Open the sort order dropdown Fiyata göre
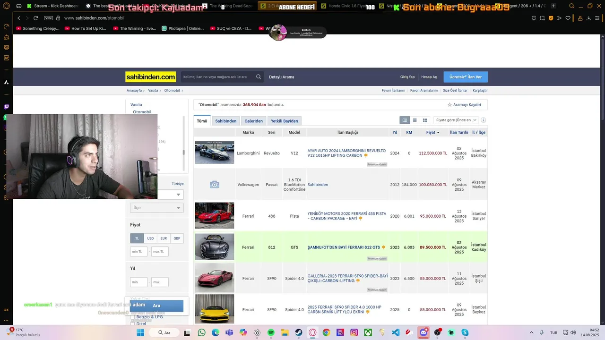The width and height of the screenshot is (605, 340). pos(456,120)
